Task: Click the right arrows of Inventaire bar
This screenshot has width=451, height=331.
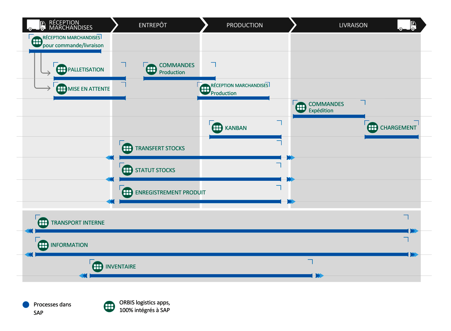Action: click(319, 276)
